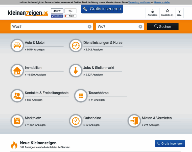The height and width of the screenshot is (152, 192).
Task: Select the Immobilien house icon
Action: pyautogui.click(x=17, y=71)
